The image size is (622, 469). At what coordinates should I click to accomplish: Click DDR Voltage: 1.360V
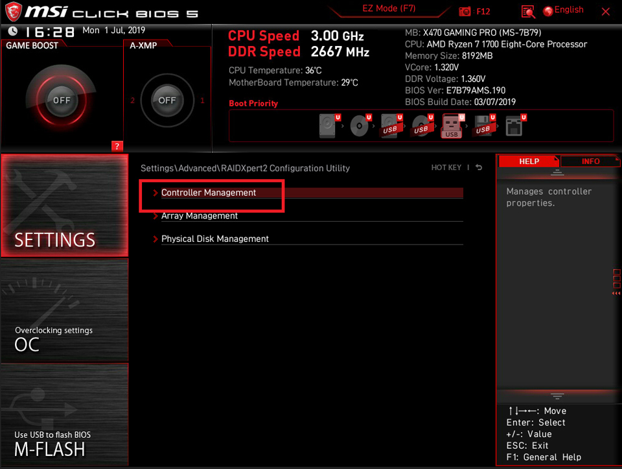pos(445,78)
